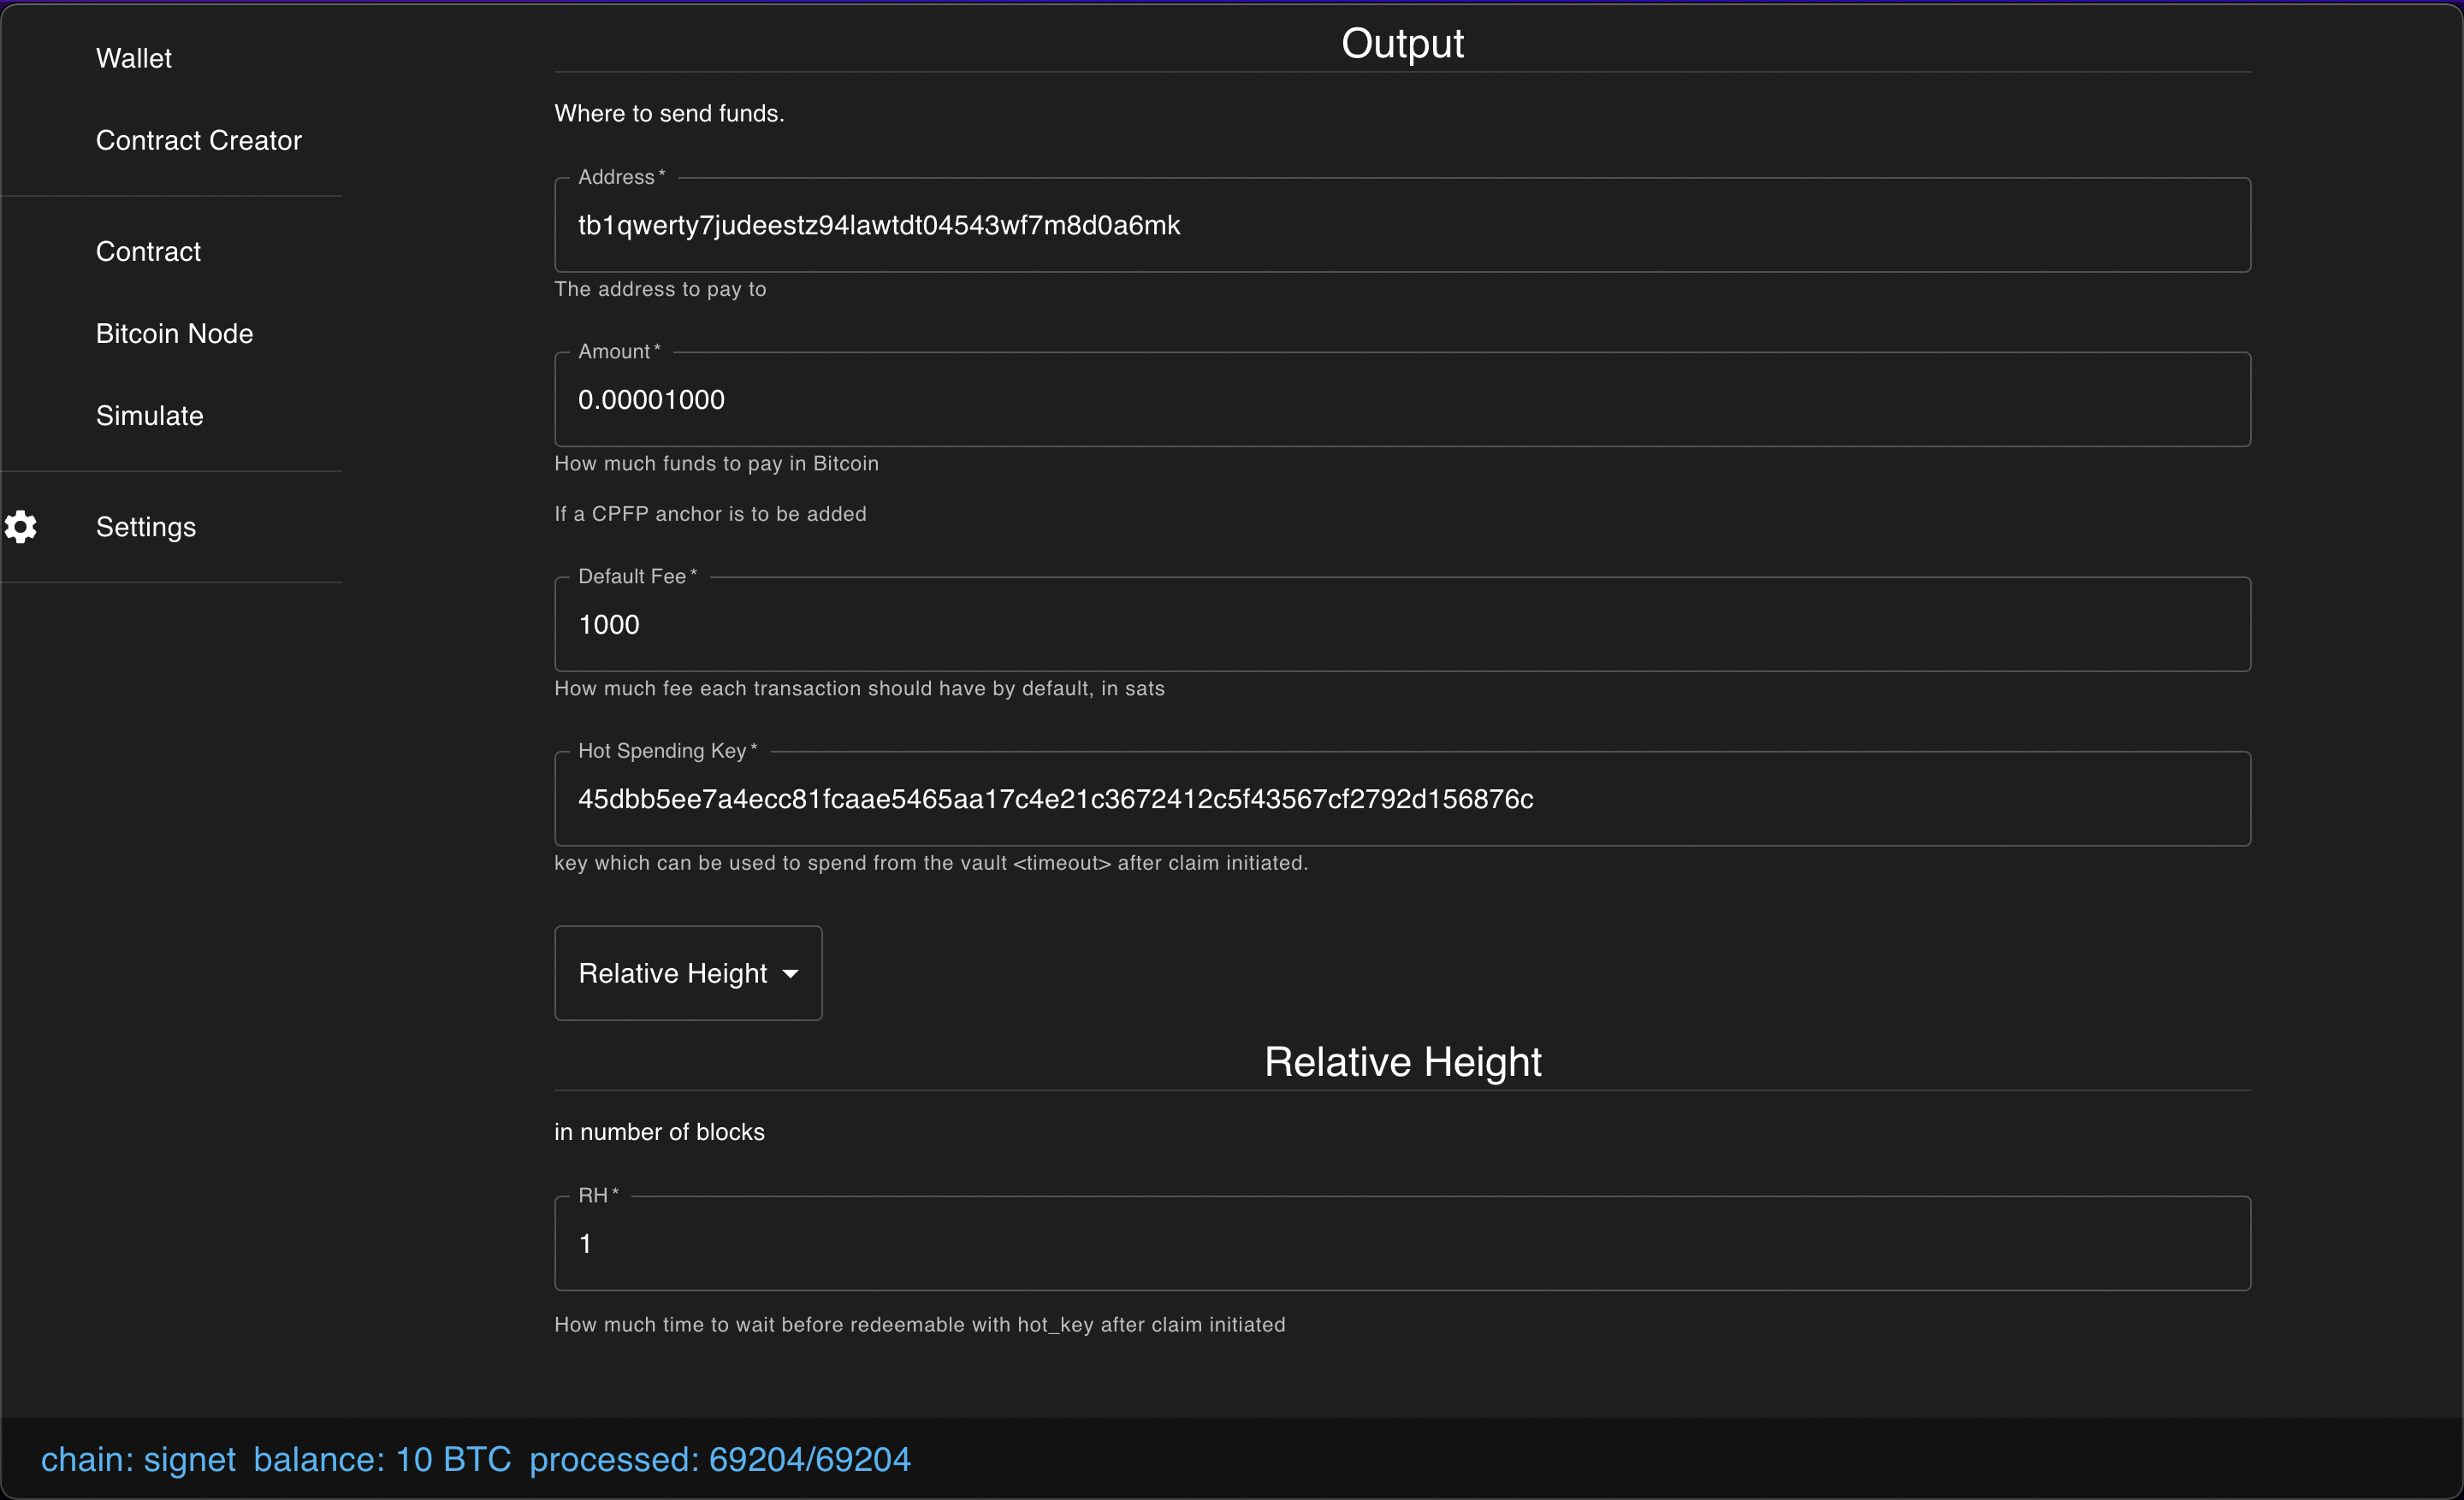Click 'The address to pay to' hint
The width and height of the screenshot is (2464, 1500).
pos(660,289)
